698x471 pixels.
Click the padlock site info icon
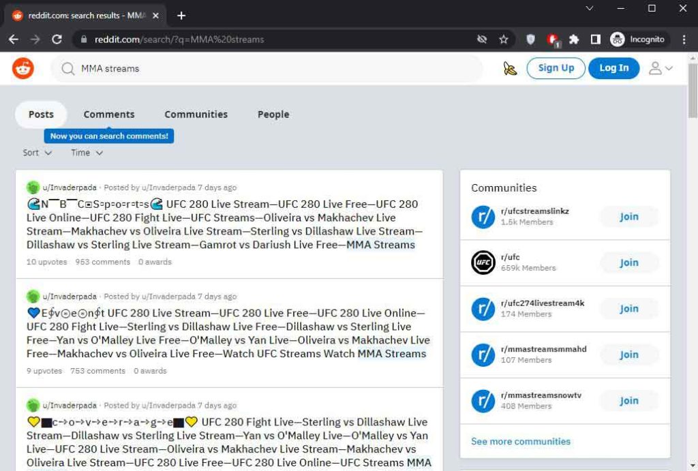pyautogui.click(x=84, y=40)
